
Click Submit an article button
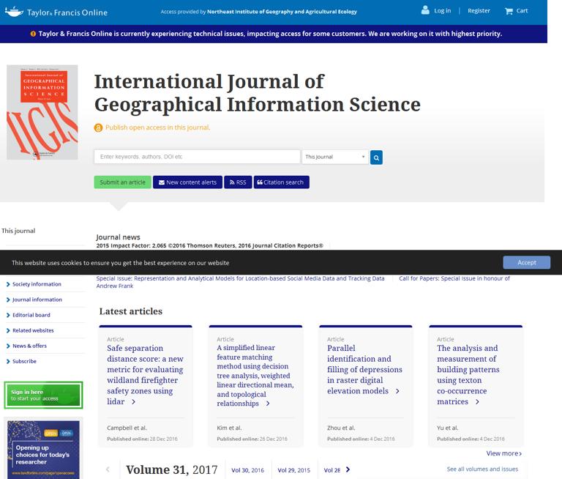123,182
